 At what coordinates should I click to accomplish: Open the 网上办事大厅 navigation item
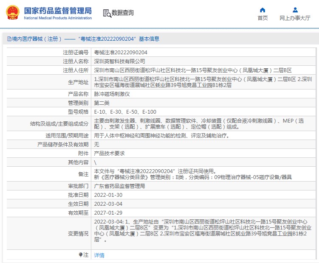pos(295,18)
